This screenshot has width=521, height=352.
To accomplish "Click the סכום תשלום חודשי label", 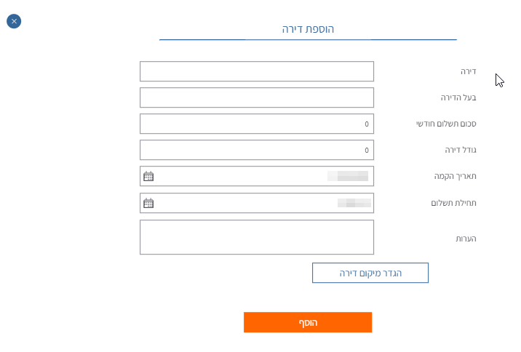I will point(446,124).
